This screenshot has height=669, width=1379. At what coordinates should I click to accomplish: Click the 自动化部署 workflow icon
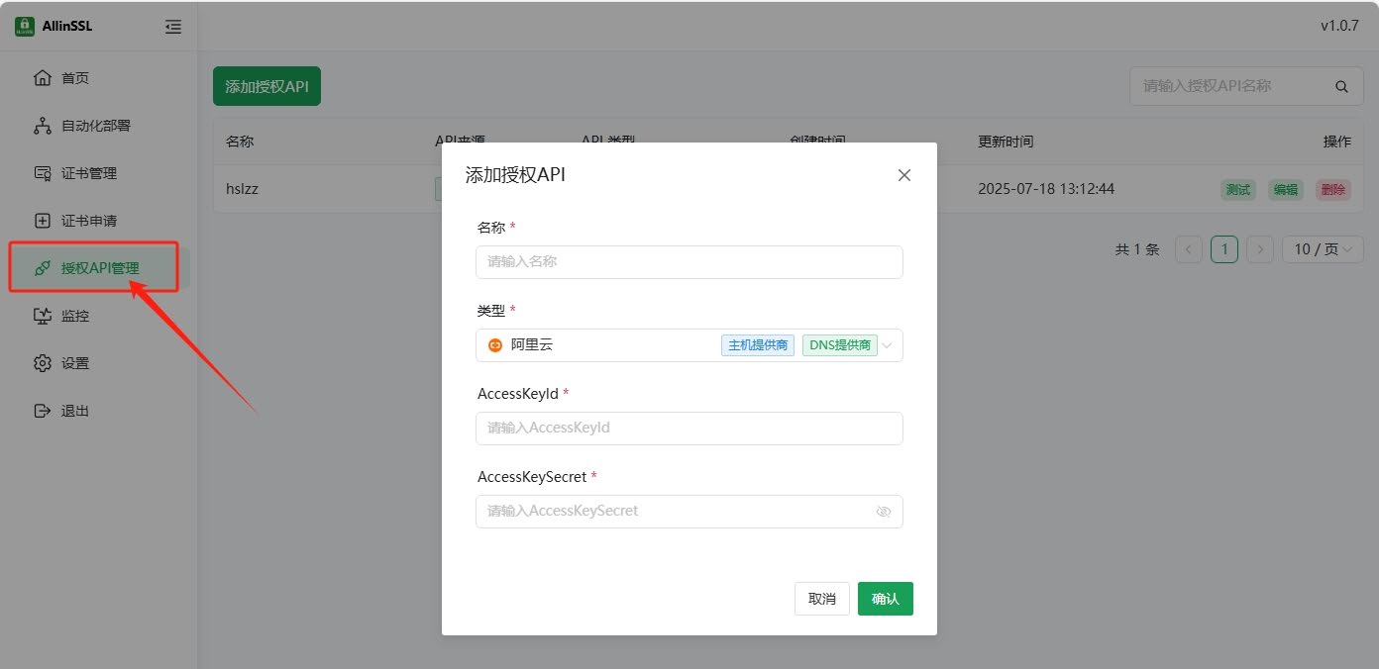pos(42,126)
